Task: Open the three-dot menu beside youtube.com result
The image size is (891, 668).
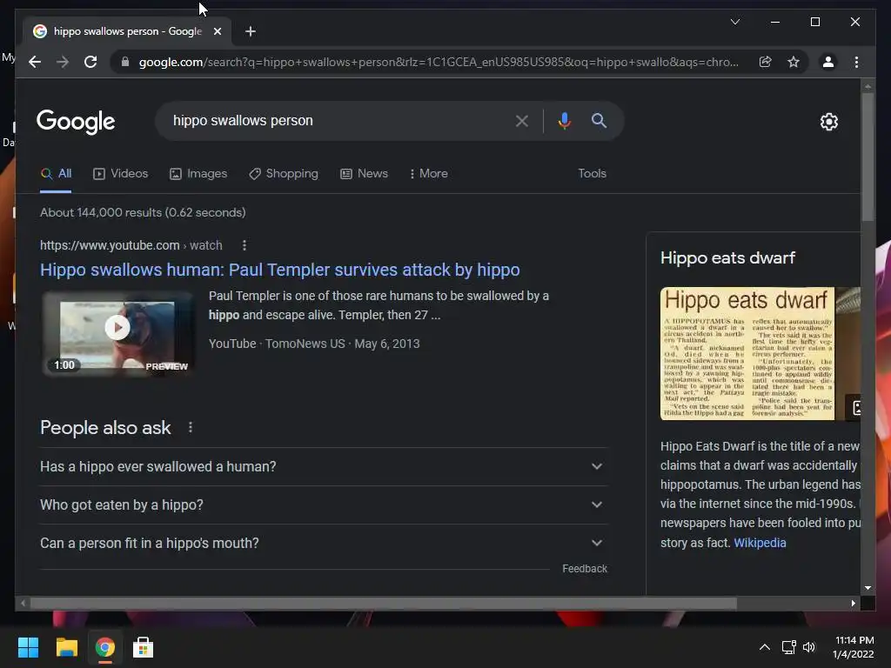Action: tap(245, 245)
